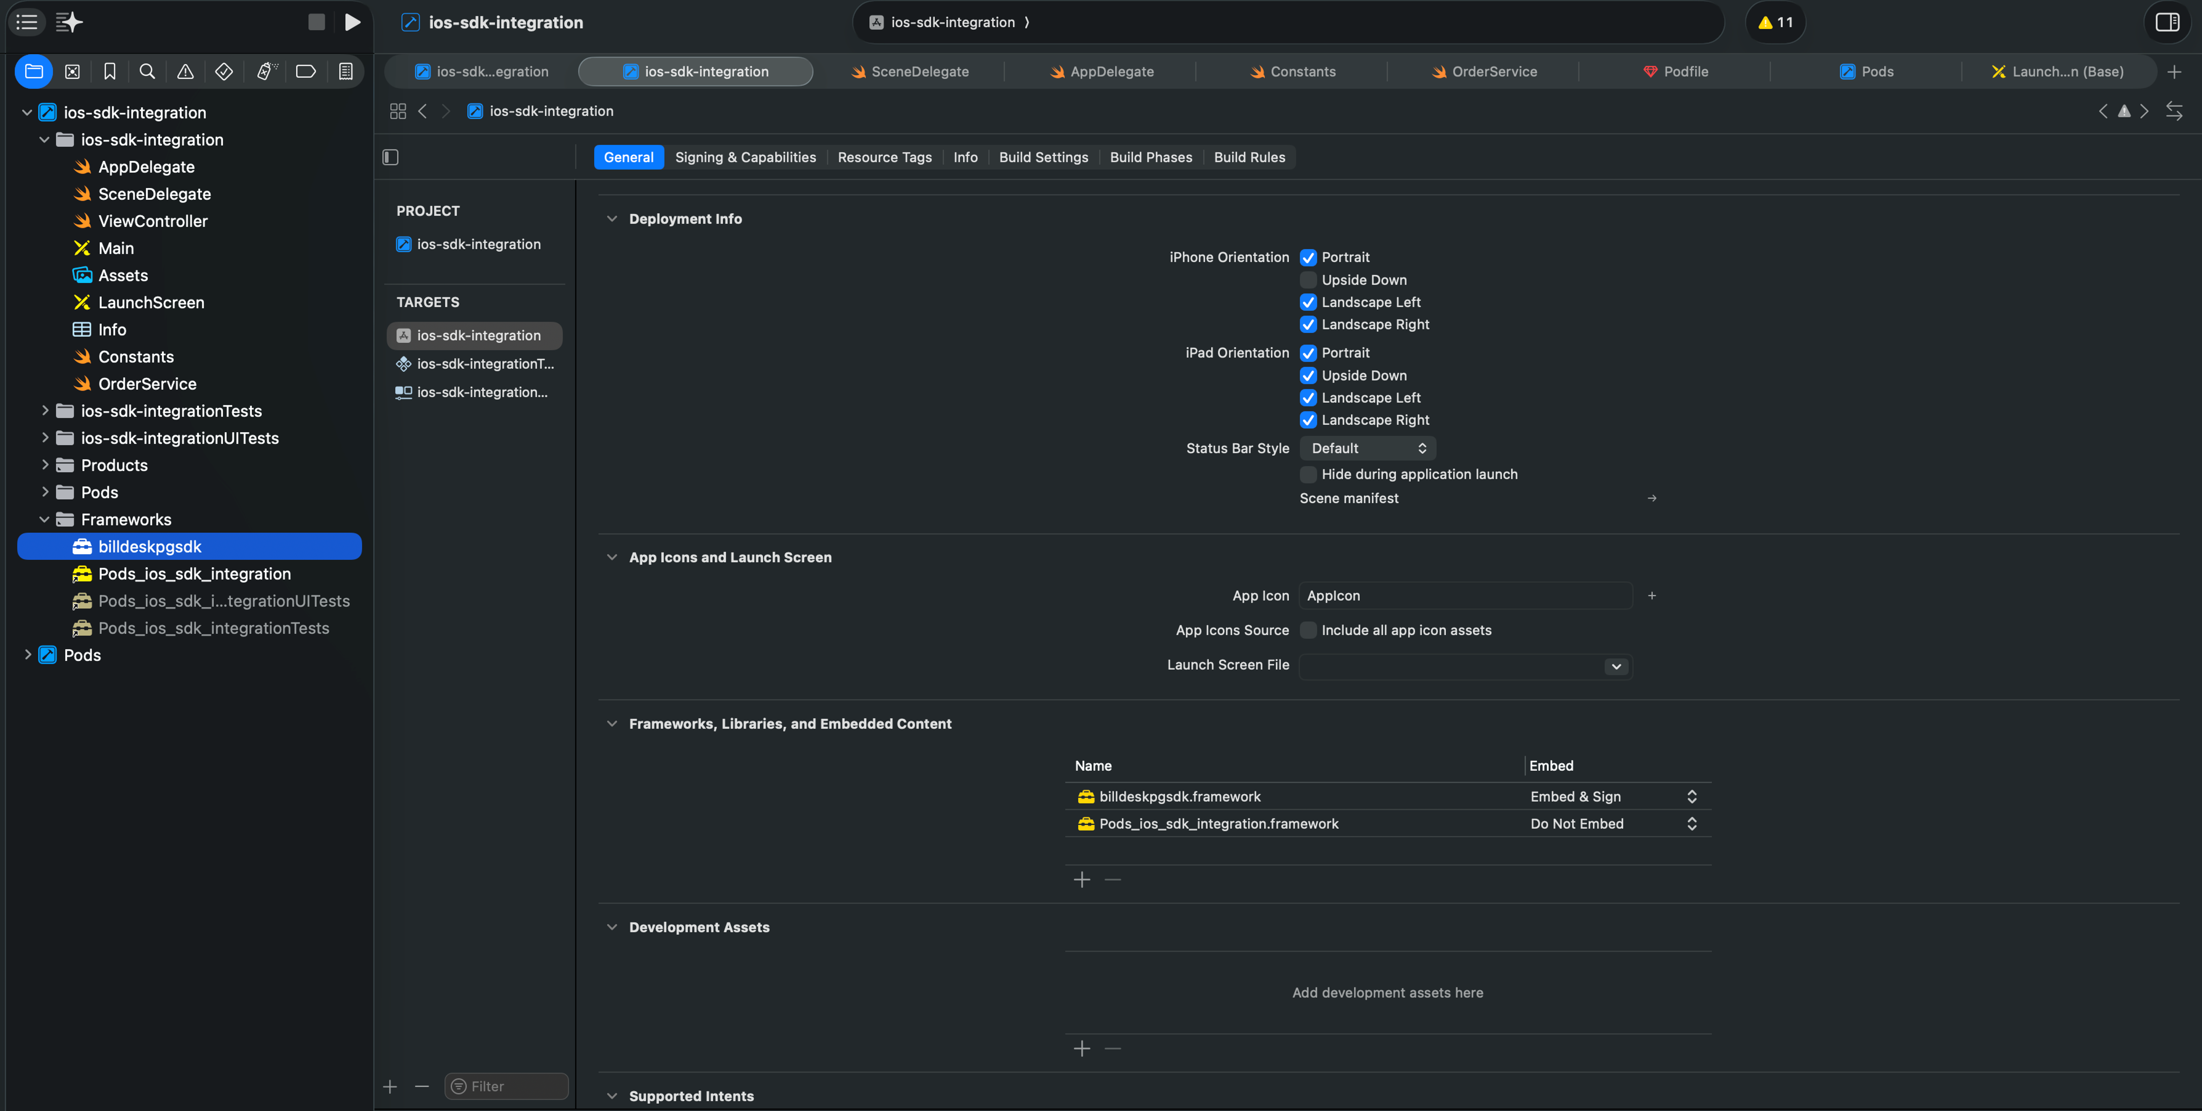
Task: Open the SceneDelegate editor tab
Action: point(910,72)
